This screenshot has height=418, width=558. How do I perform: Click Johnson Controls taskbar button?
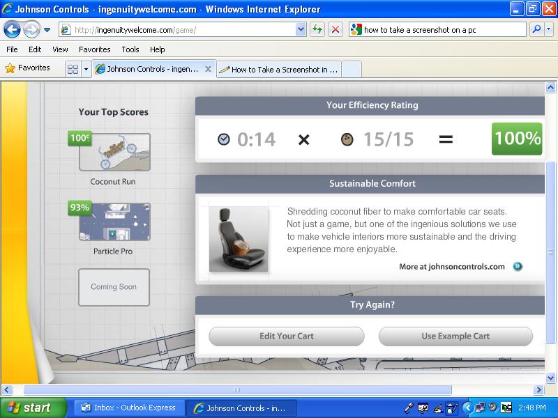pos(242,408)
